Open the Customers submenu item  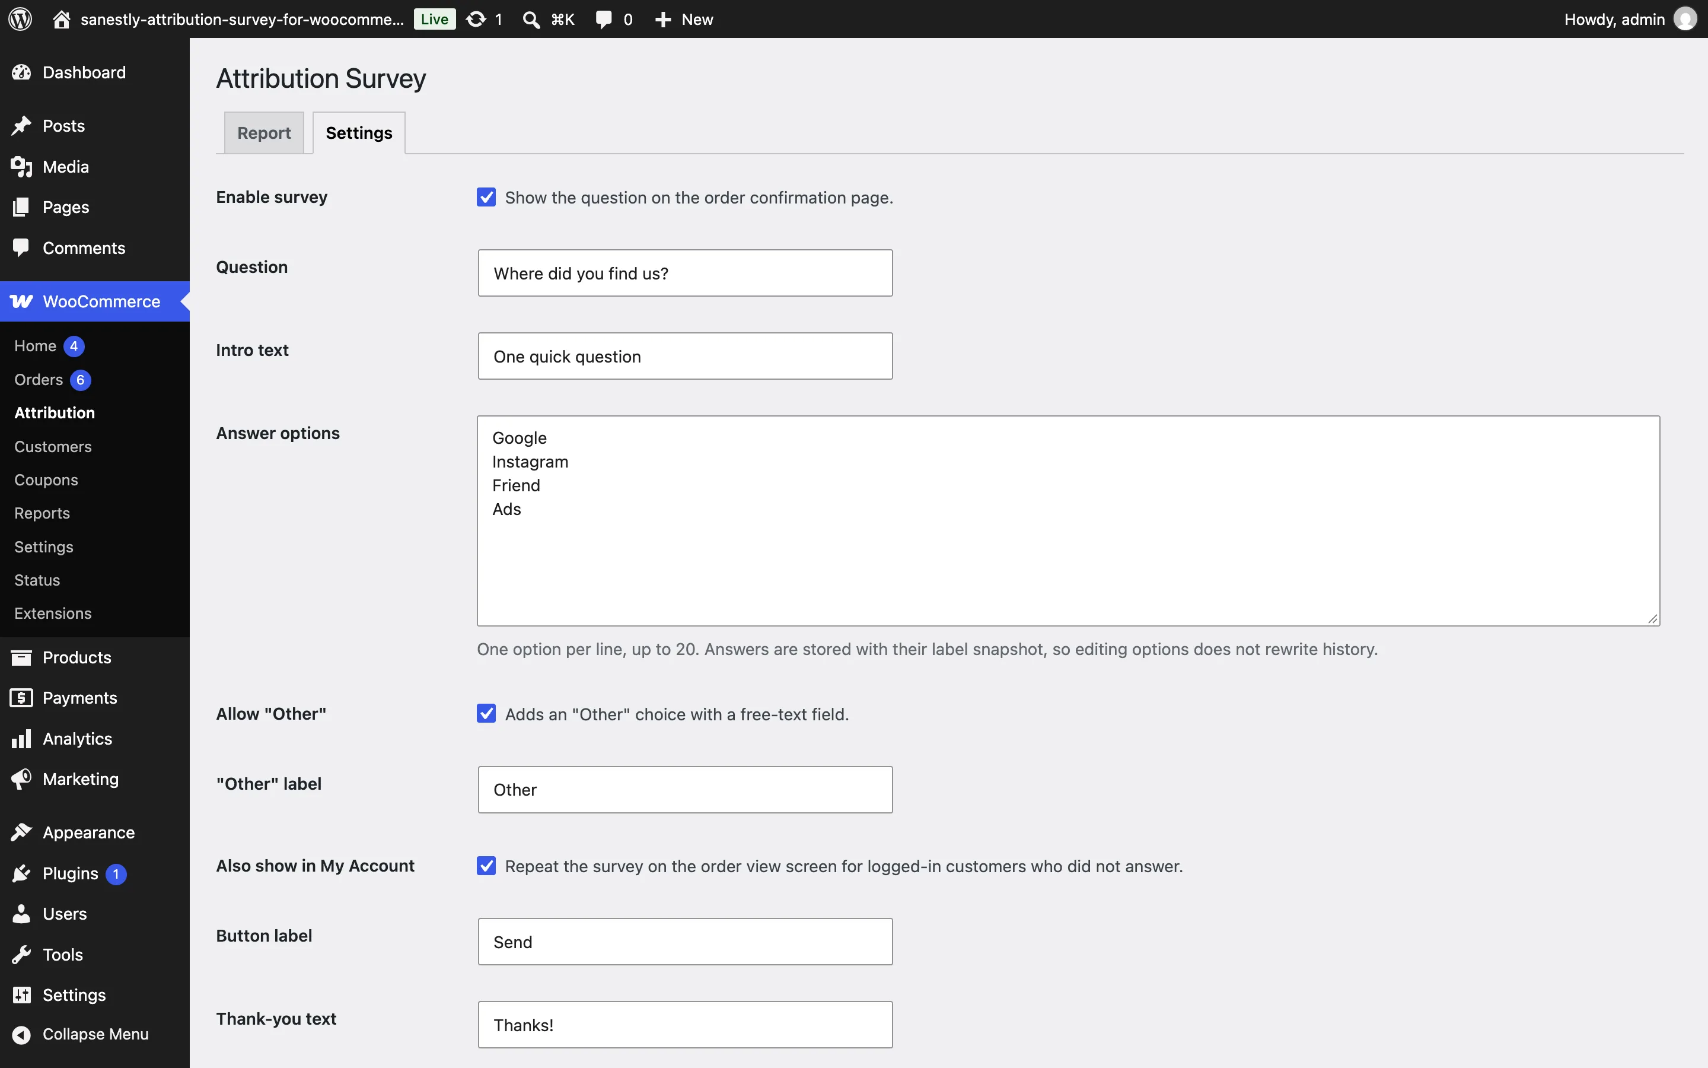point(94,446)
